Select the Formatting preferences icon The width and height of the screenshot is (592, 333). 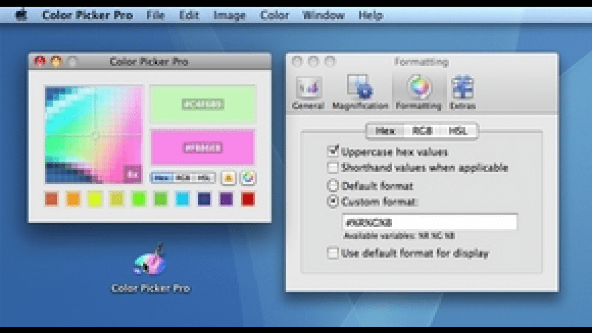pos(418,93)
